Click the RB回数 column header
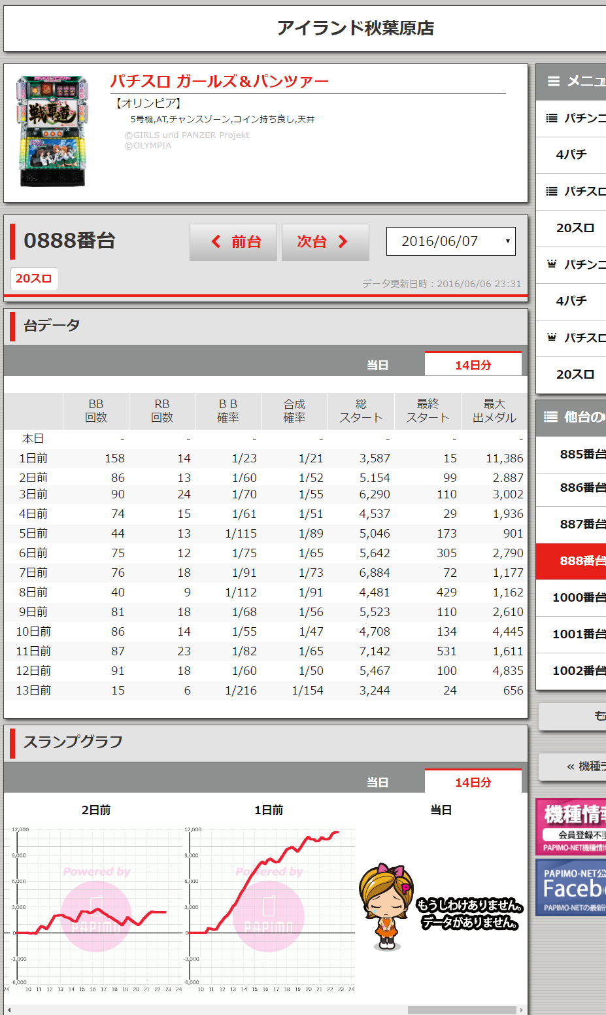 click(x=162, y=411)
